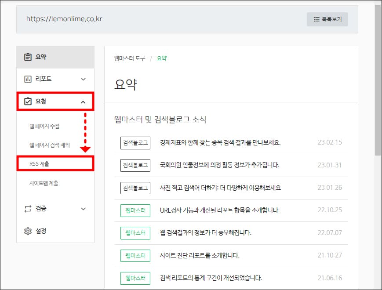Click the 웹마스터 badge on URL검사 announcement

[135, 210]
